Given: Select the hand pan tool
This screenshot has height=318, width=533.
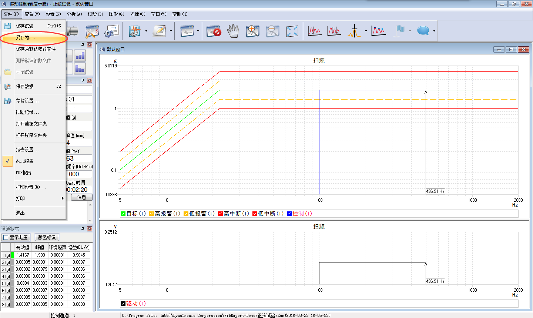Looking at the screenshot, I should (x=233, y=31).
